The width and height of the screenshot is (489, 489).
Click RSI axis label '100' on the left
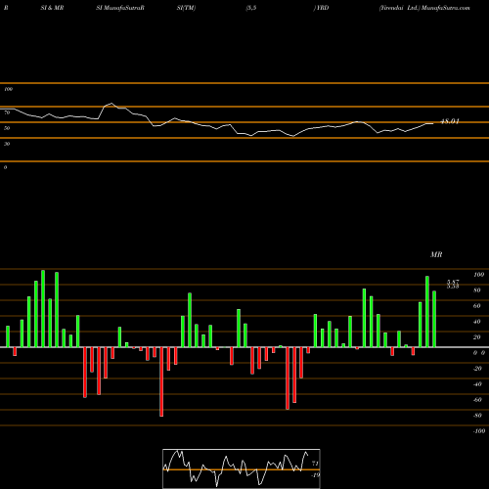pyautogui.click(x=8, y=89)
